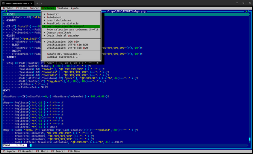Toggle Resaltado de sintaxis
This screenshot has height=154, width=253.
click(x=71, y=23)
